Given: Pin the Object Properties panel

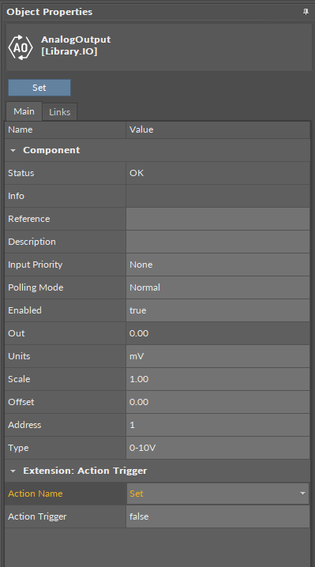Looking at the screenshot, I should [306, 12].
